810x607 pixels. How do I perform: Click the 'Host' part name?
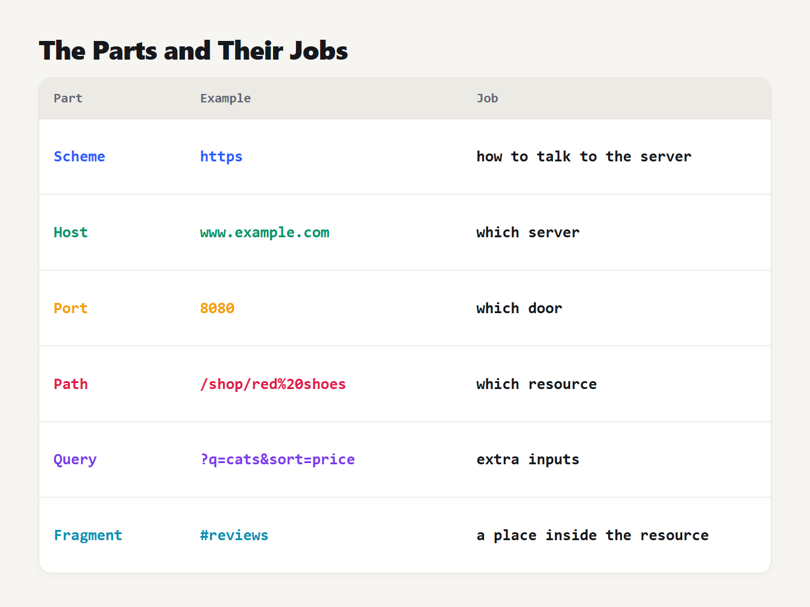pos(71,232)
